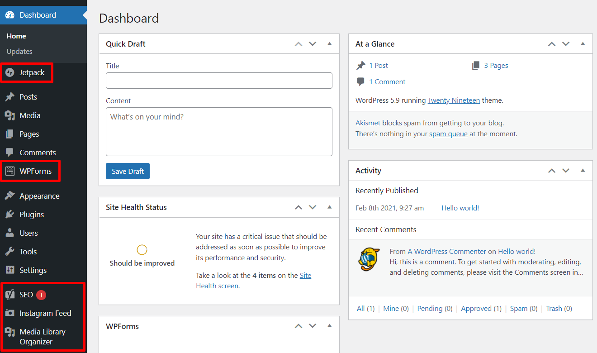The image size is (597, 353).
Task: Click the Tools wrench icon
Action: pos(10,252)
